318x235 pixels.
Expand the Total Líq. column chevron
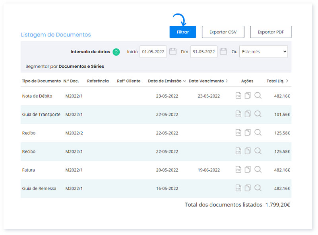point(287,81)
